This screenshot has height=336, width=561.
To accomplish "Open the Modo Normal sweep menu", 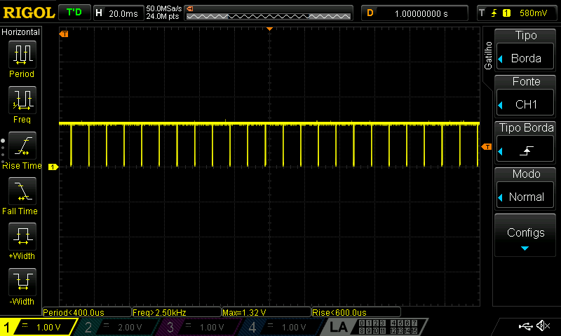I will pos(525,188).
